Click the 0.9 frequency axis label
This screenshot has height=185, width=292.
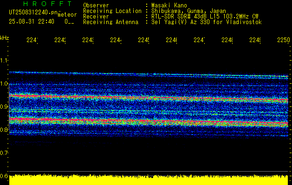[4, 106]
